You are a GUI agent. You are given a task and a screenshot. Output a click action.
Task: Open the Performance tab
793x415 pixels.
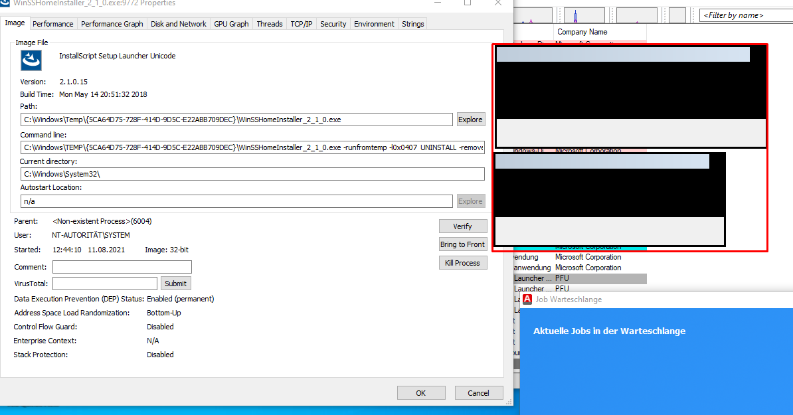[x=52, y=24]
